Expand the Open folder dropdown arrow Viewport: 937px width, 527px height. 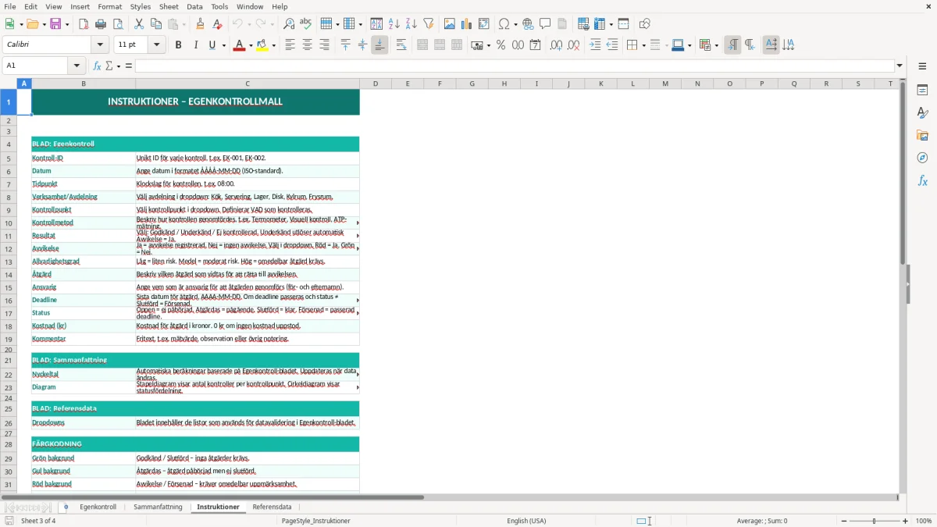click(42, 24)
